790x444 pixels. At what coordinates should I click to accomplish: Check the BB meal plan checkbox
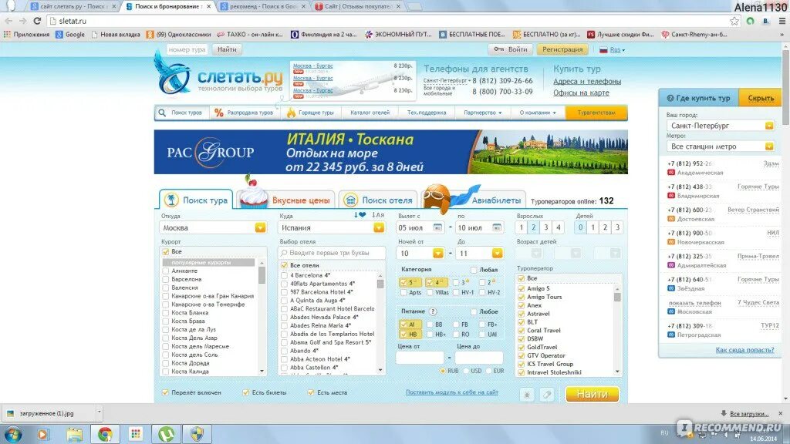point(430,325)
